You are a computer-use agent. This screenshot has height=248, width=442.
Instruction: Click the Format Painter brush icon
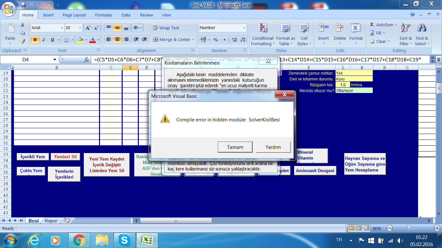(x=22, y=41)
